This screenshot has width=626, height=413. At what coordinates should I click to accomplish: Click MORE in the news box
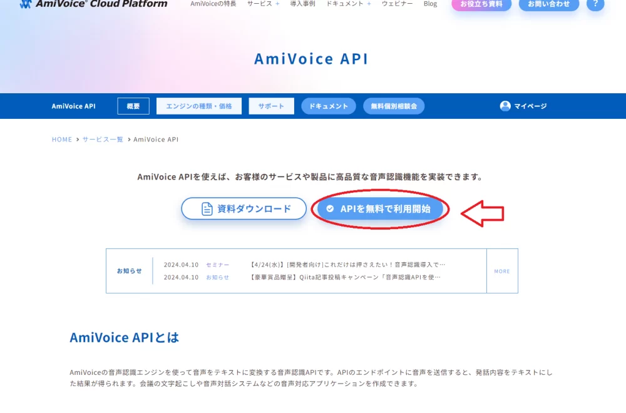point(502,271)
